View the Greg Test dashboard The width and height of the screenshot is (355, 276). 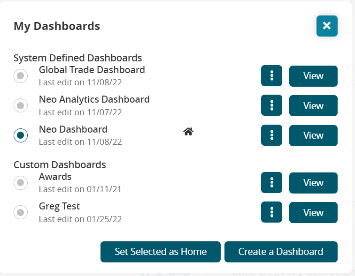(313, 212)
